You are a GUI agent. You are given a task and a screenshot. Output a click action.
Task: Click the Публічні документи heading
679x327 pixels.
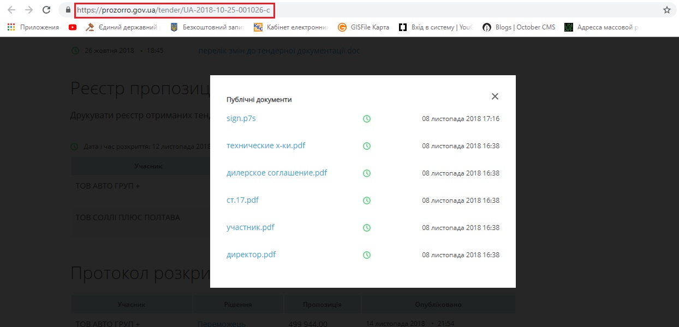tap(259, 100)
